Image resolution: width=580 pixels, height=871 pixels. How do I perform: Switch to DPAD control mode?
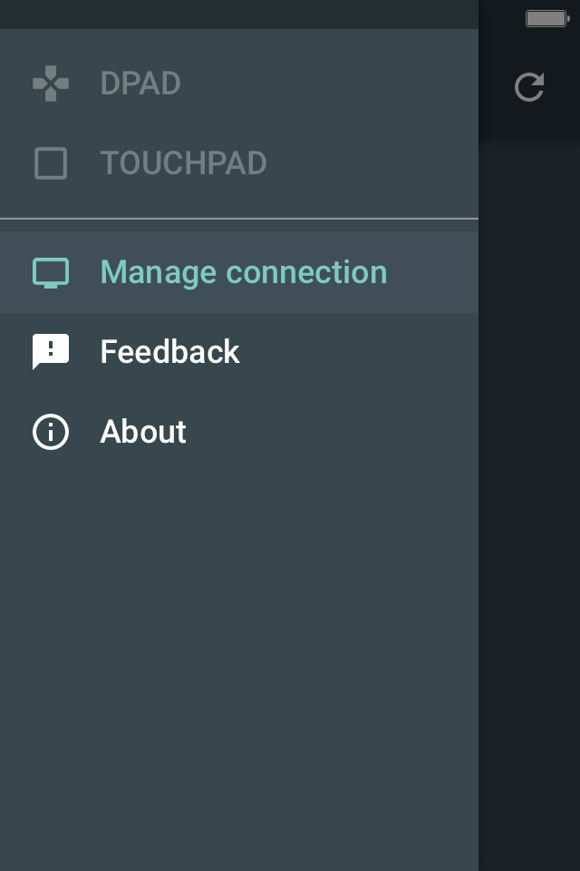tap(239, 83)
